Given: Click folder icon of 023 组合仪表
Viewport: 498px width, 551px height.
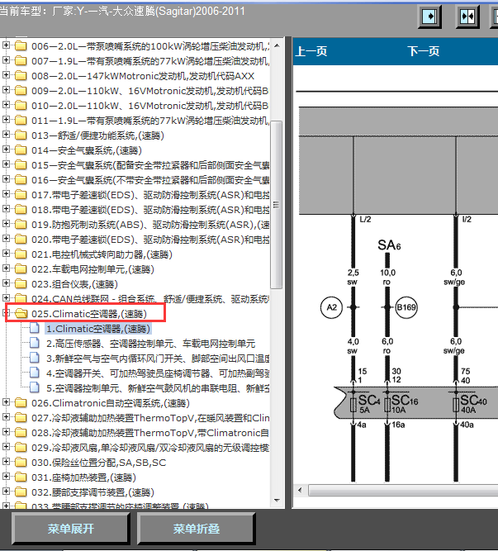Looking at the screenshot, I should pyautogui.click(x=21, y=284).
